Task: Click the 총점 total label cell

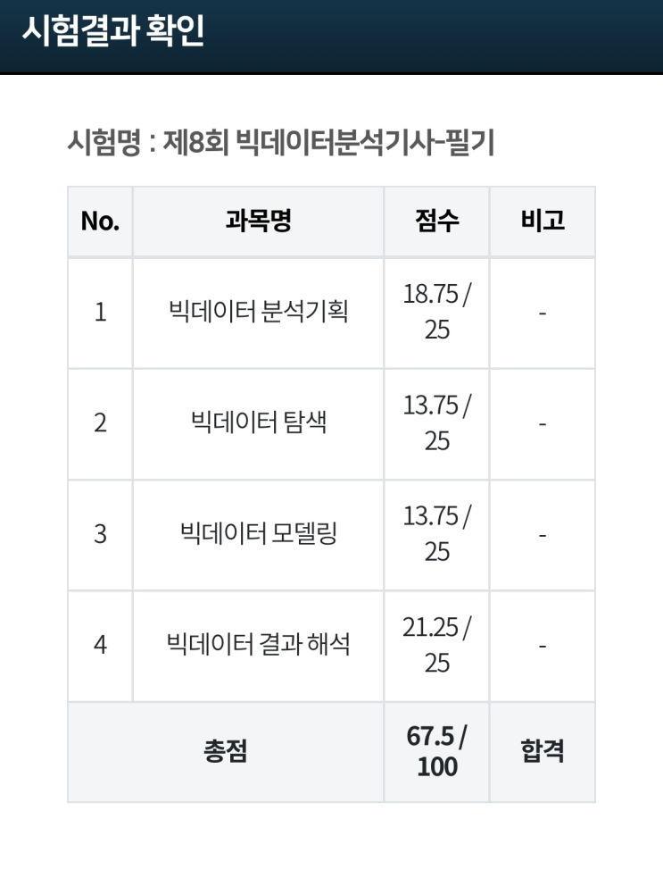Action: [x=226, y=752]
